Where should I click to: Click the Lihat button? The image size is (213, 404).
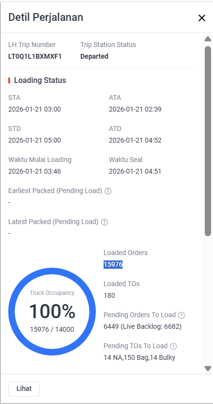[x=24, y=389]
